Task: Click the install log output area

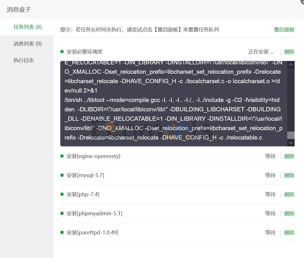Action: click(x=174, y=104)
